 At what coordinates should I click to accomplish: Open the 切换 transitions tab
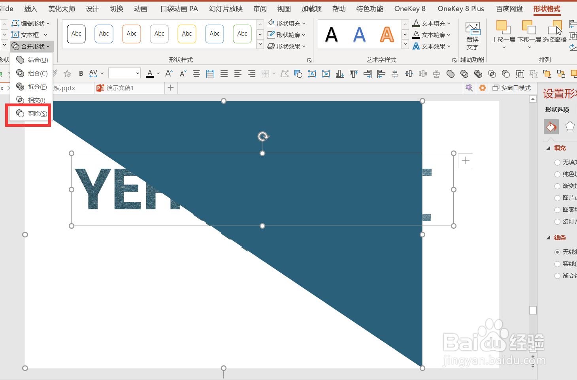tap(117, 9)
